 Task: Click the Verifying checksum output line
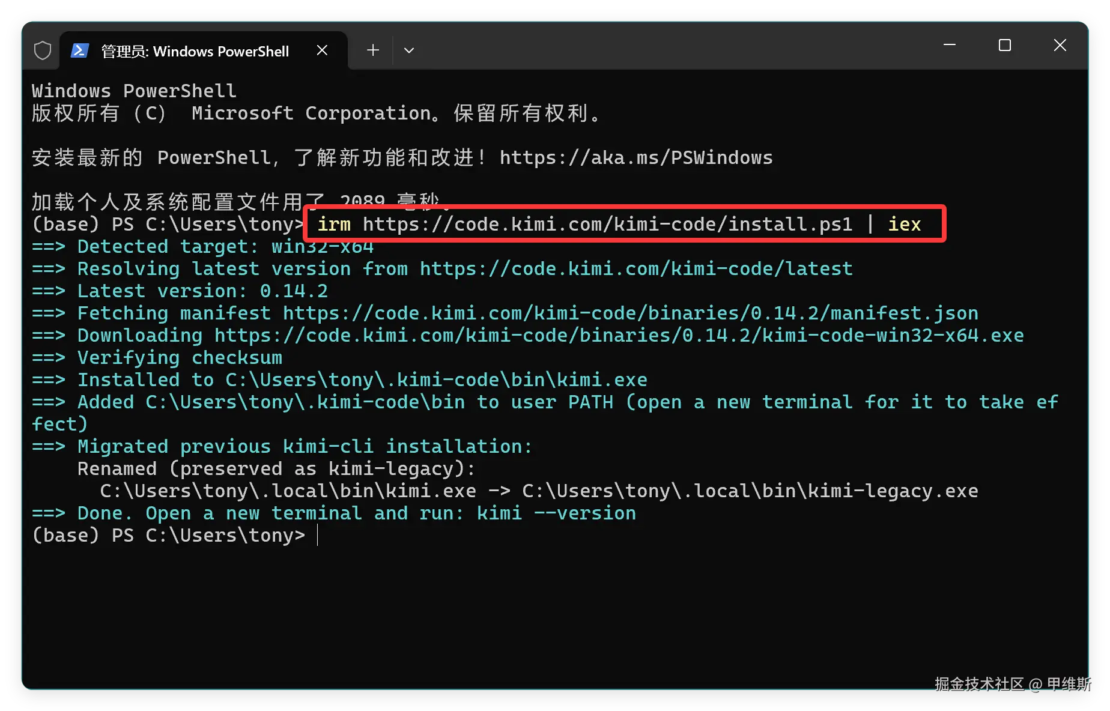[157, 358]
